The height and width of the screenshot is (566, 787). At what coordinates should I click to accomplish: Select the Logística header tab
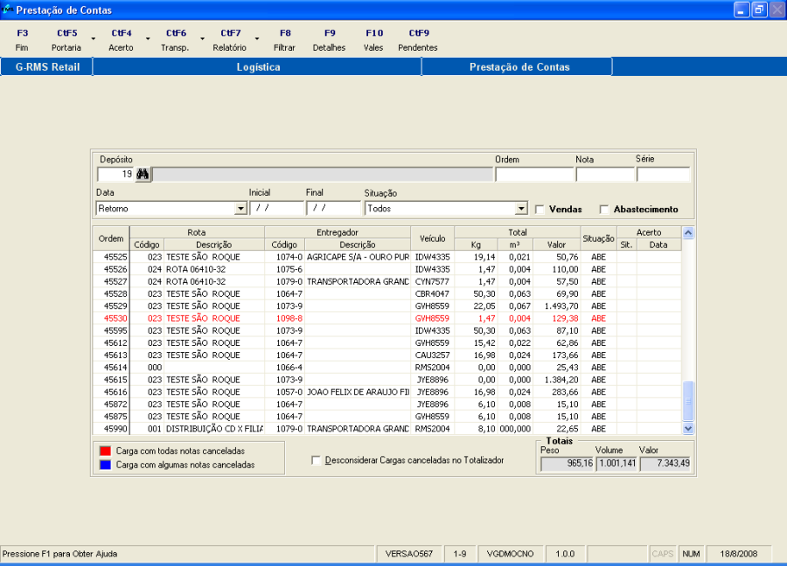[258, 67]
